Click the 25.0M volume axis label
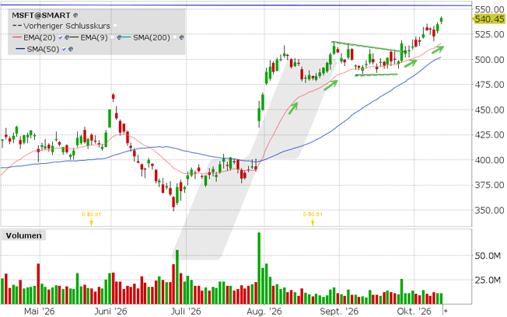The image size is (507, 317). click(488, 280)
